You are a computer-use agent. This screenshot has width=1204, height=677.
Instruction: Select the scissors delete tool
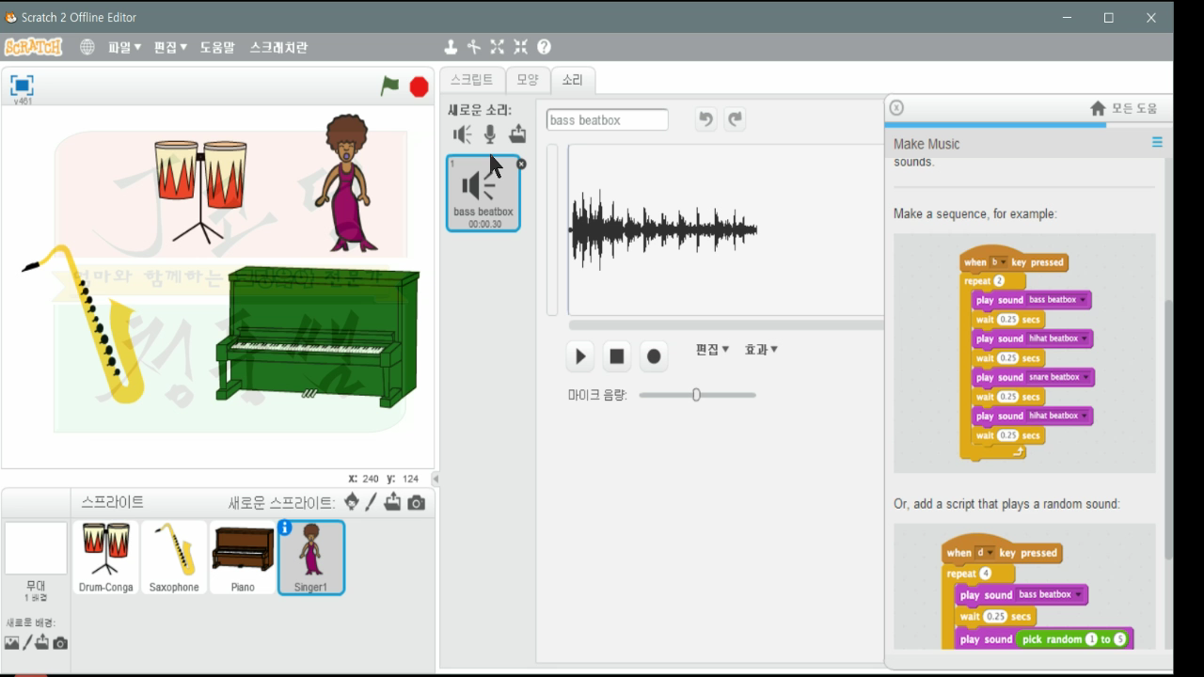(473, 47)
